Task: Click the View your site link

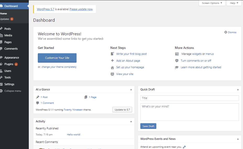Action: (125, 74)
